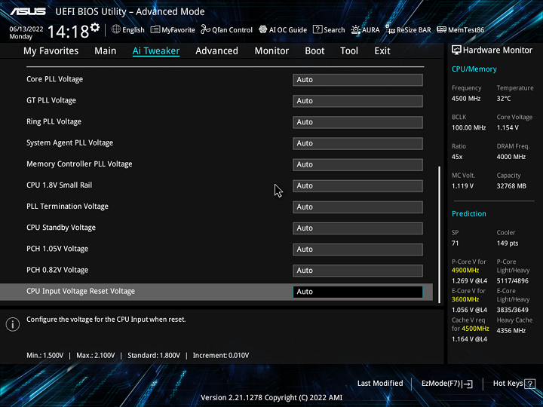Open the clock settings gear icon
This screenshot has width=543, height=407.
95,28
